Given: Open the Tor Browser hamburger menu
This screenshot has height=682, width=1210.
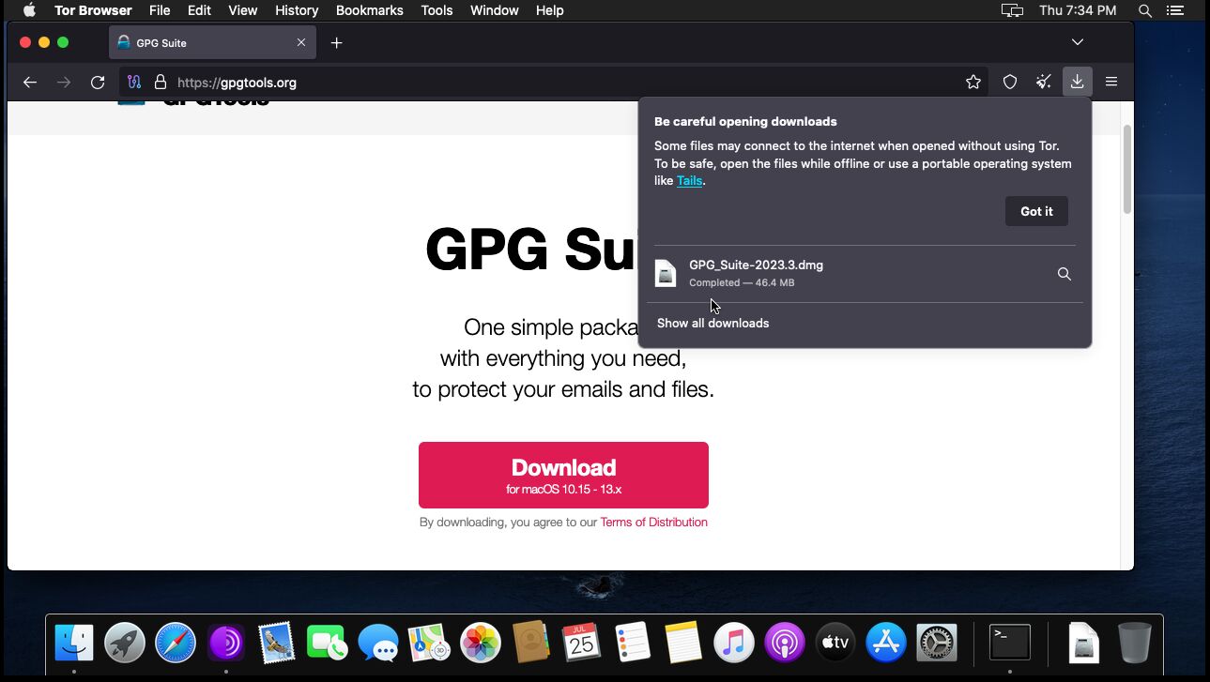Looking at the screenshot, I should (x=1111, y=83).
